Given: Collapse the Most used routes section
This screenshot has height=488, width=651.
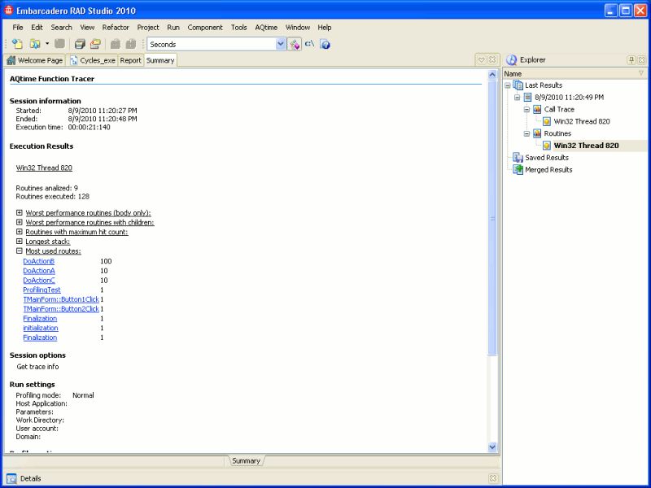Looking at the screenshot, I should click(x=20, y=251).
